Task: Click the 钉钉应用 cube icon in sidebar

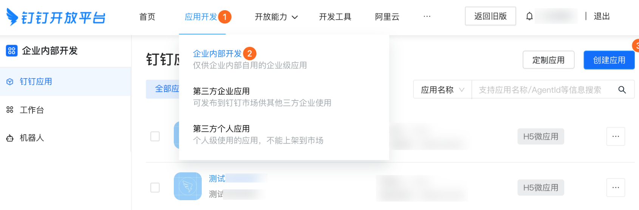Action: click(10, 82)
